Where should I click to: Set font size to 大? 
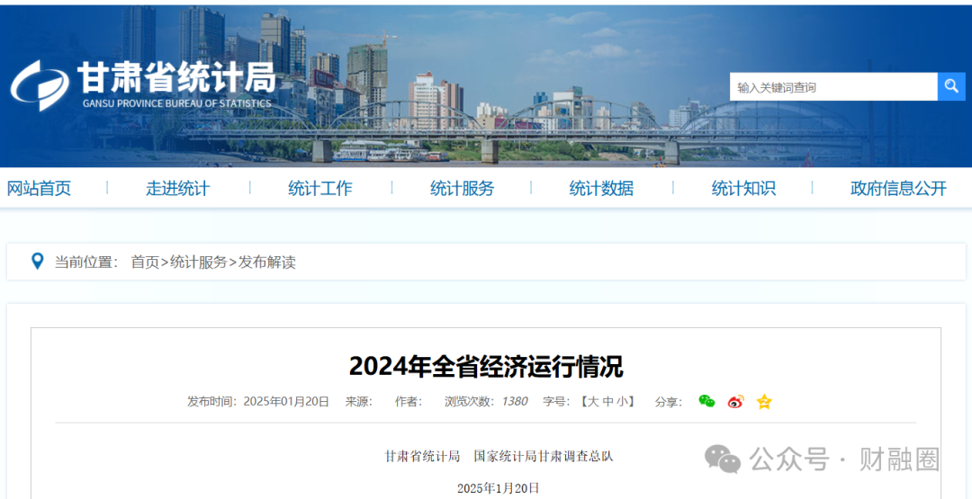click(592, 402)
